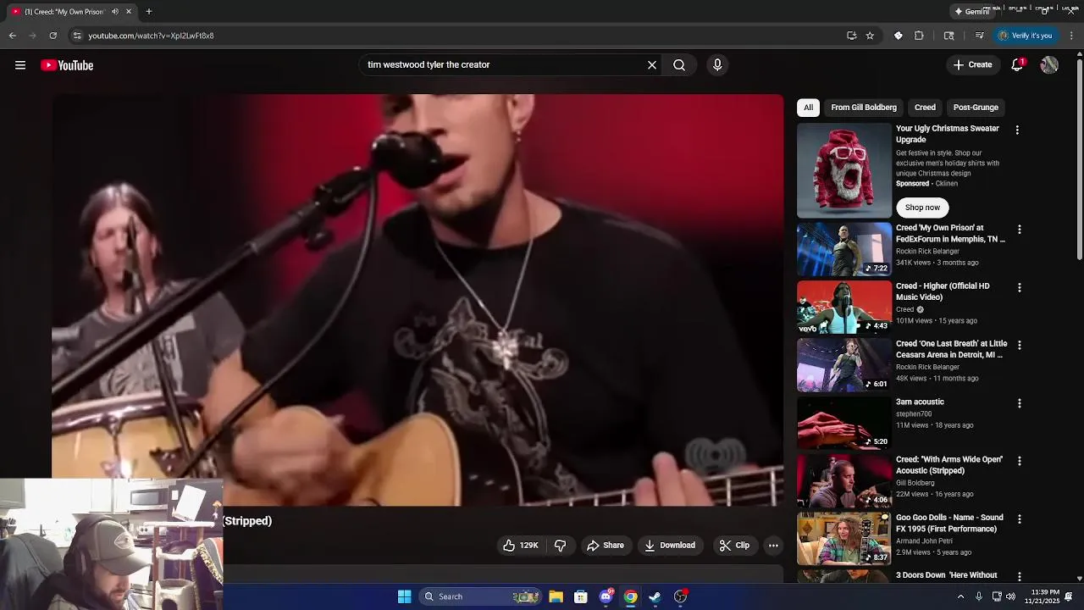Close the Creed My Own Prison tab

129,12
